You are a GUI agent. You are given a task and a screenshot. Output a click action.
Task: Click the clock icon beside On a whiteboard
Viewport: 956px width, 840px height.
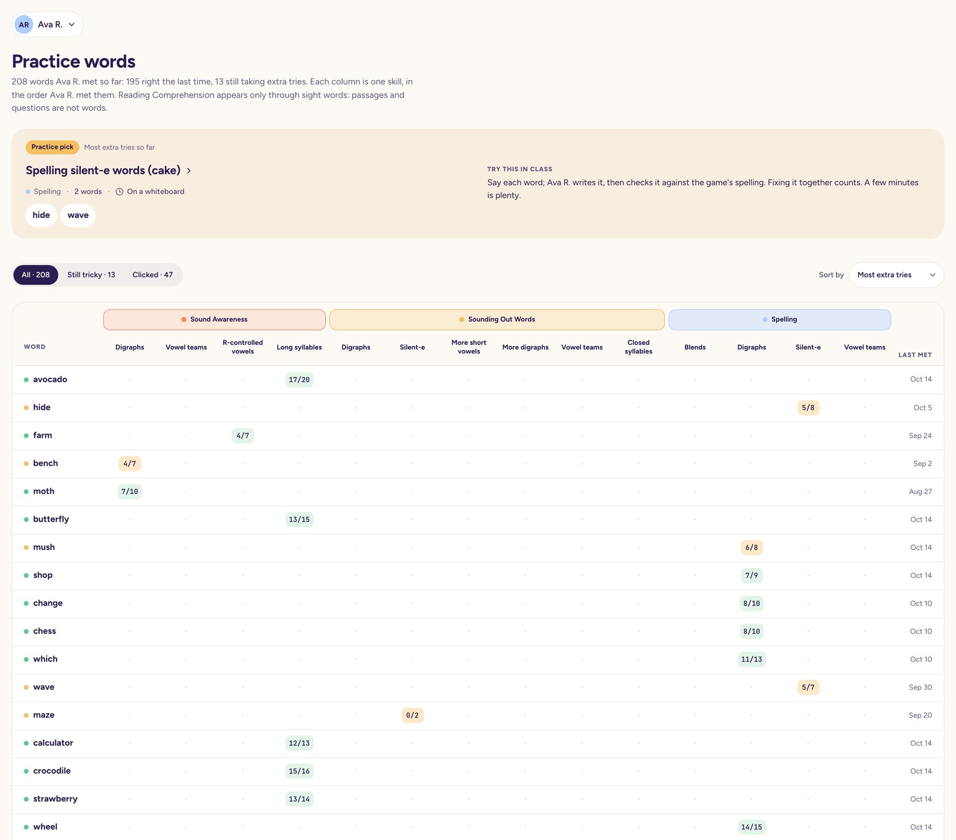pos(119,192)
